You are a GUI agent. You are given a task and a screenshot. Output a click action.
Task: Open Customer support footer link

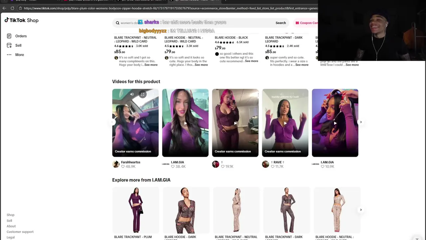[x=20, y=232]
